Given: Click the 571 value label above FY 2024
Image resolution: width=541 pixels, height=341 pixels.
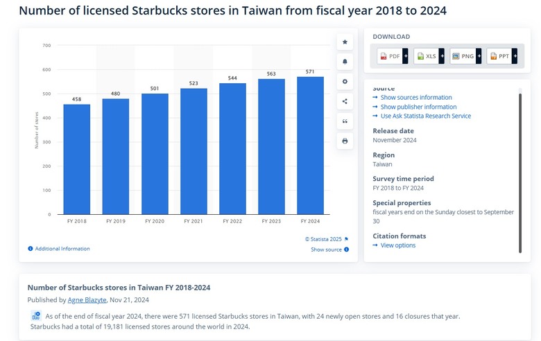Looking at the screenshot, I should (x=310, y=71).
